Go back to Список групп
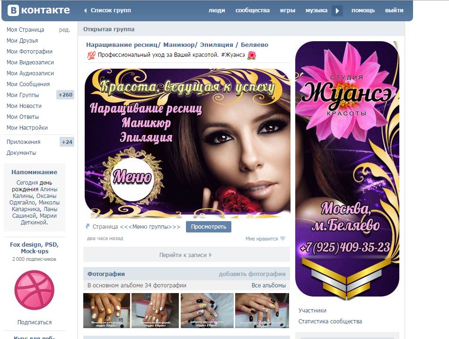 [x=107, y=10]
